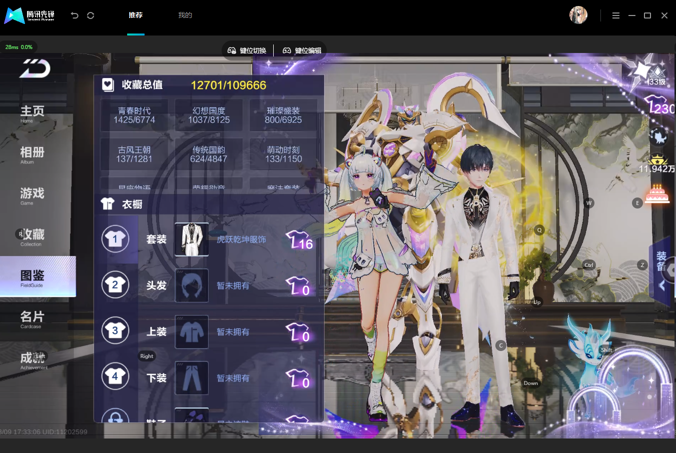
Task: Select wardrobe slot 4 shirt icon
Action: 115,377
